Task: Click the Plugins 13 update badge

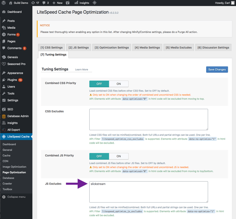Action: click(20, 80)
